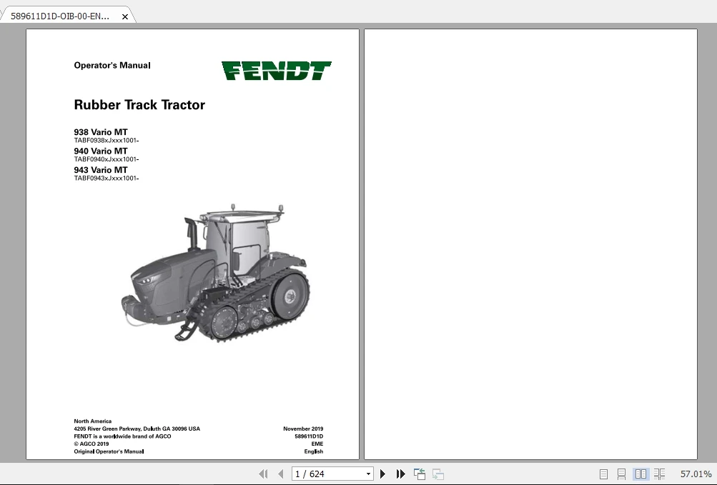Click the Rubber Track Tractor heading
Image resolution: width=717 pixels, height=485 pixels.
[x=139, y=105]
